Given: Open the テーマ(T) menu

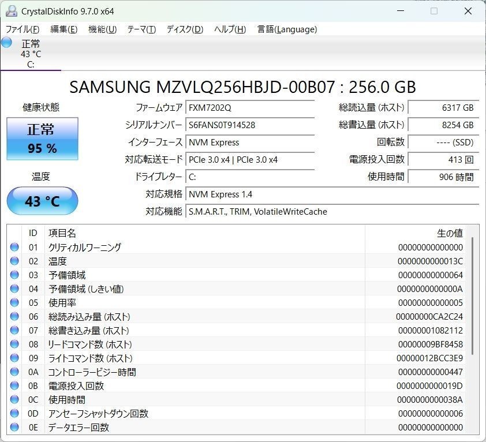Looking at the screenshot, I should [x=141, y=29].
